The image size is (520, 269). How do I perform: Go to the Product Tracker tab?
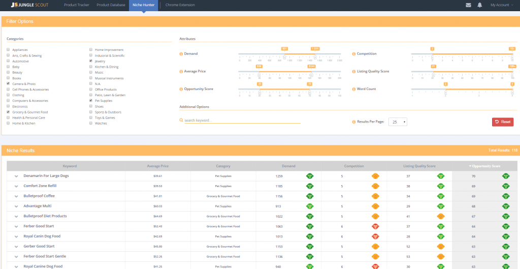(x=77, y=5)
